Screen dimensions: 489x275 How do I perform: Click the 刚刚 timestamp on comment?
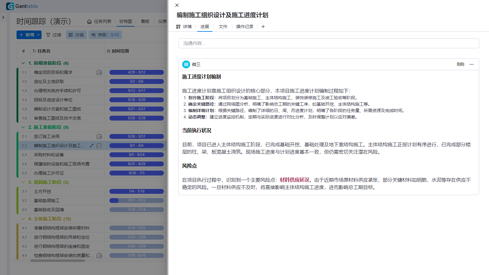click(x=461, y=64)
